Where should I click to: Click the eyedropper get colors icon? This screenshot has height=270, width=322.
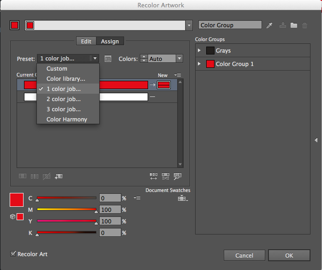tap(269, 25)
